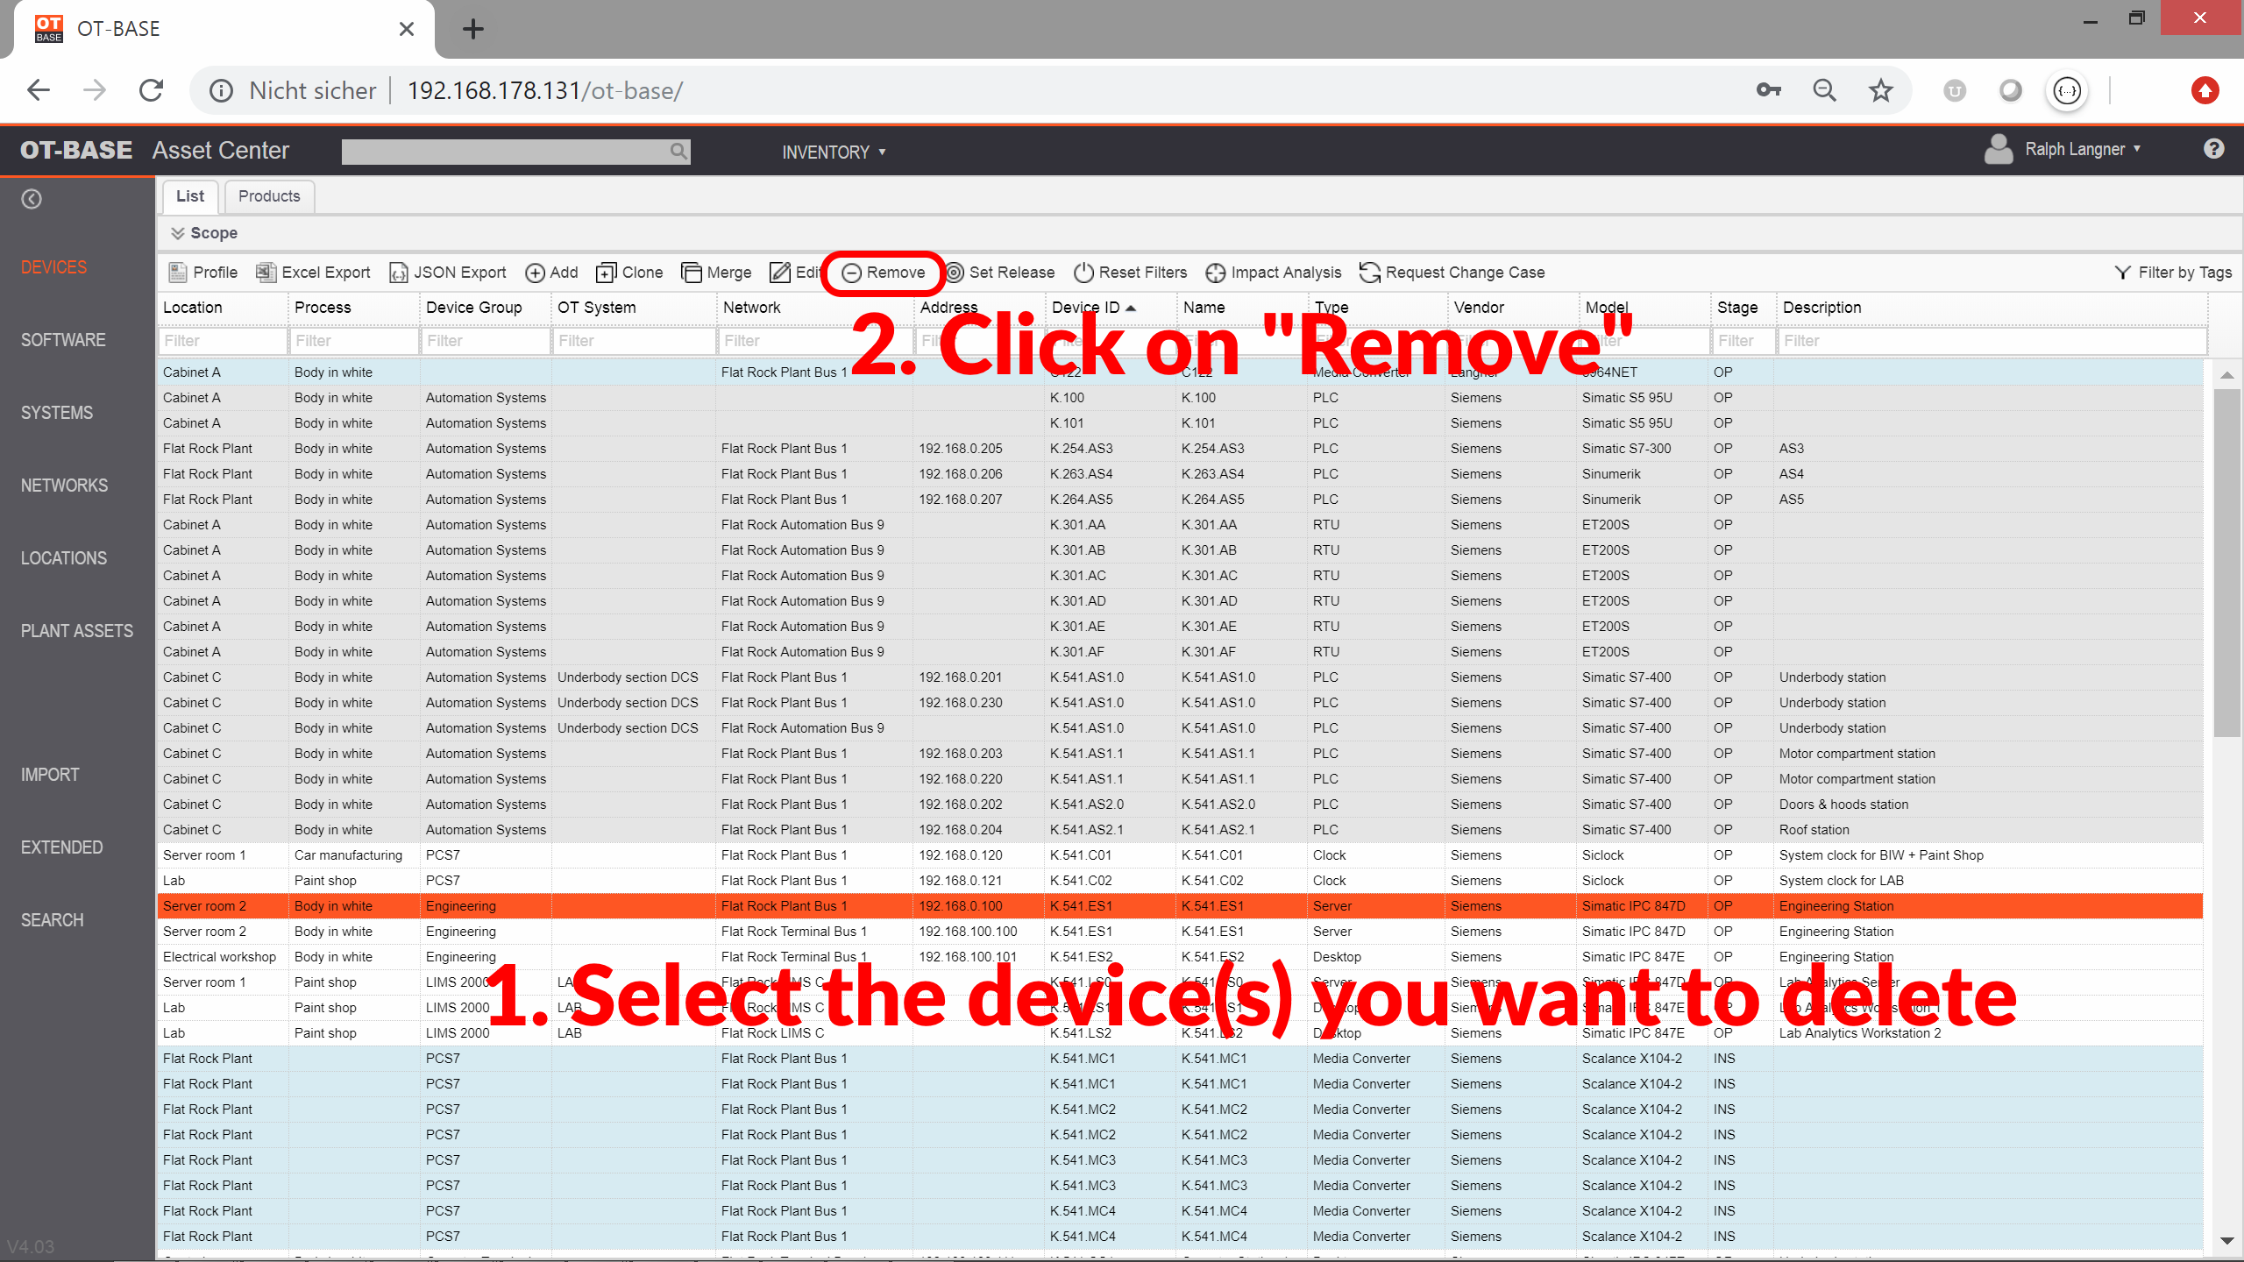The height and width of the screenshot is (1262, 2244).
Task: Click the Profile toolbar icon
Action: coord(202,273)
